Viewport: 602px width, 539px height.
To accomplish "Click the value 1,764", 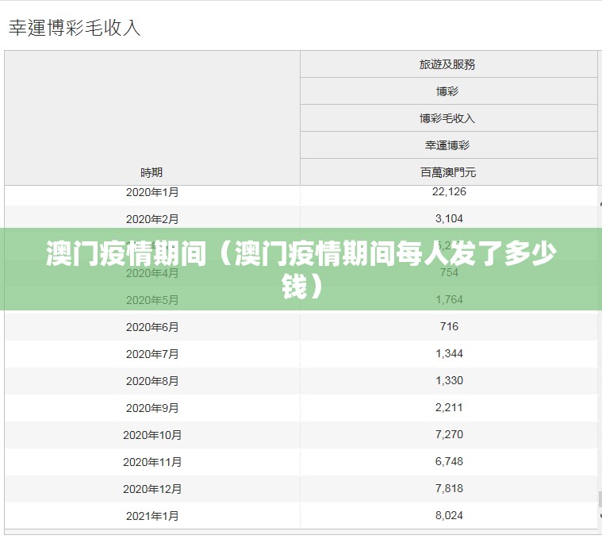I will pos(449,299).
